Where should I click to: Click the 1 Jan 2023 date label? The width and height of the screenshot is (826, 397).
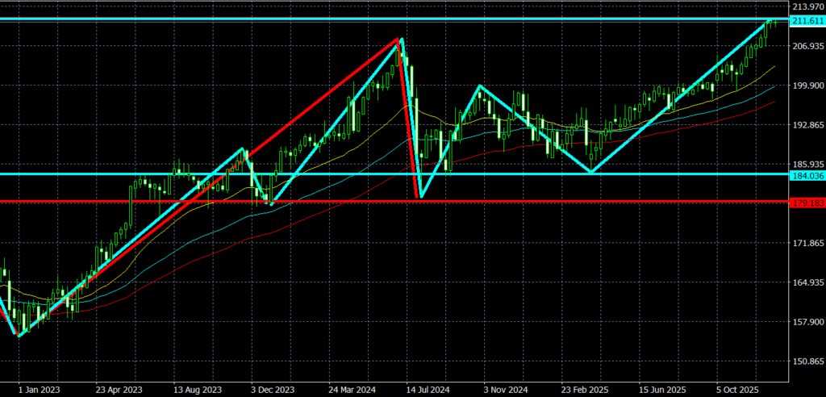tap(40, 388)
